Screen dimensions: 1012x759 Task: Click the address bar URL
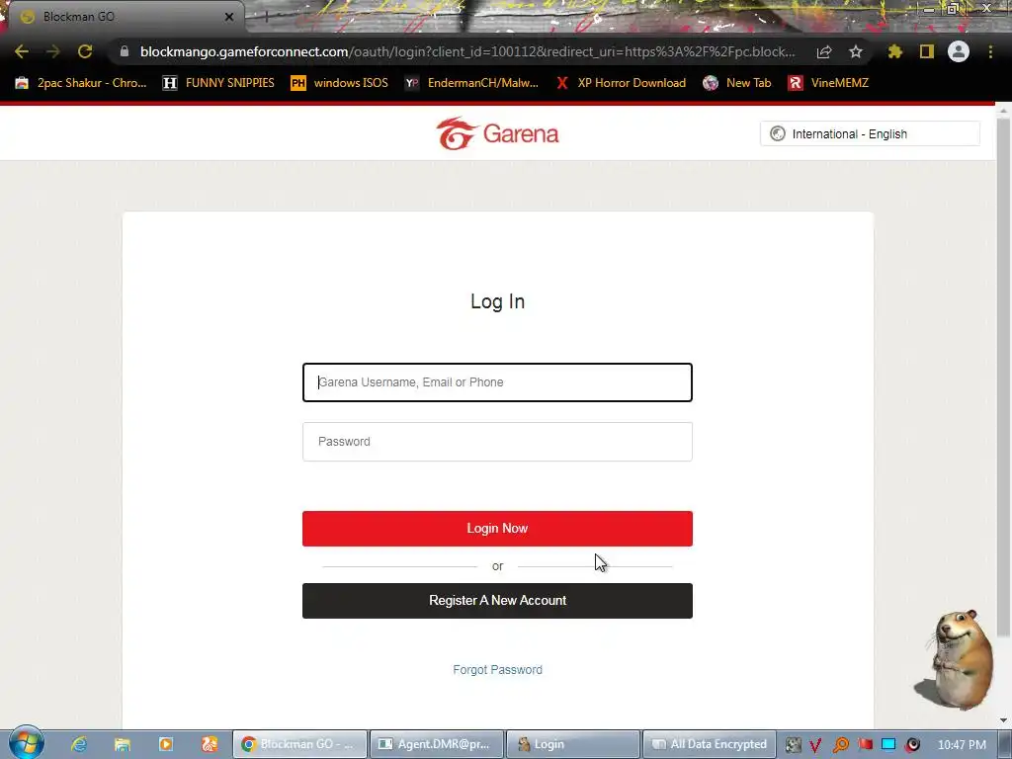[467, 51]
